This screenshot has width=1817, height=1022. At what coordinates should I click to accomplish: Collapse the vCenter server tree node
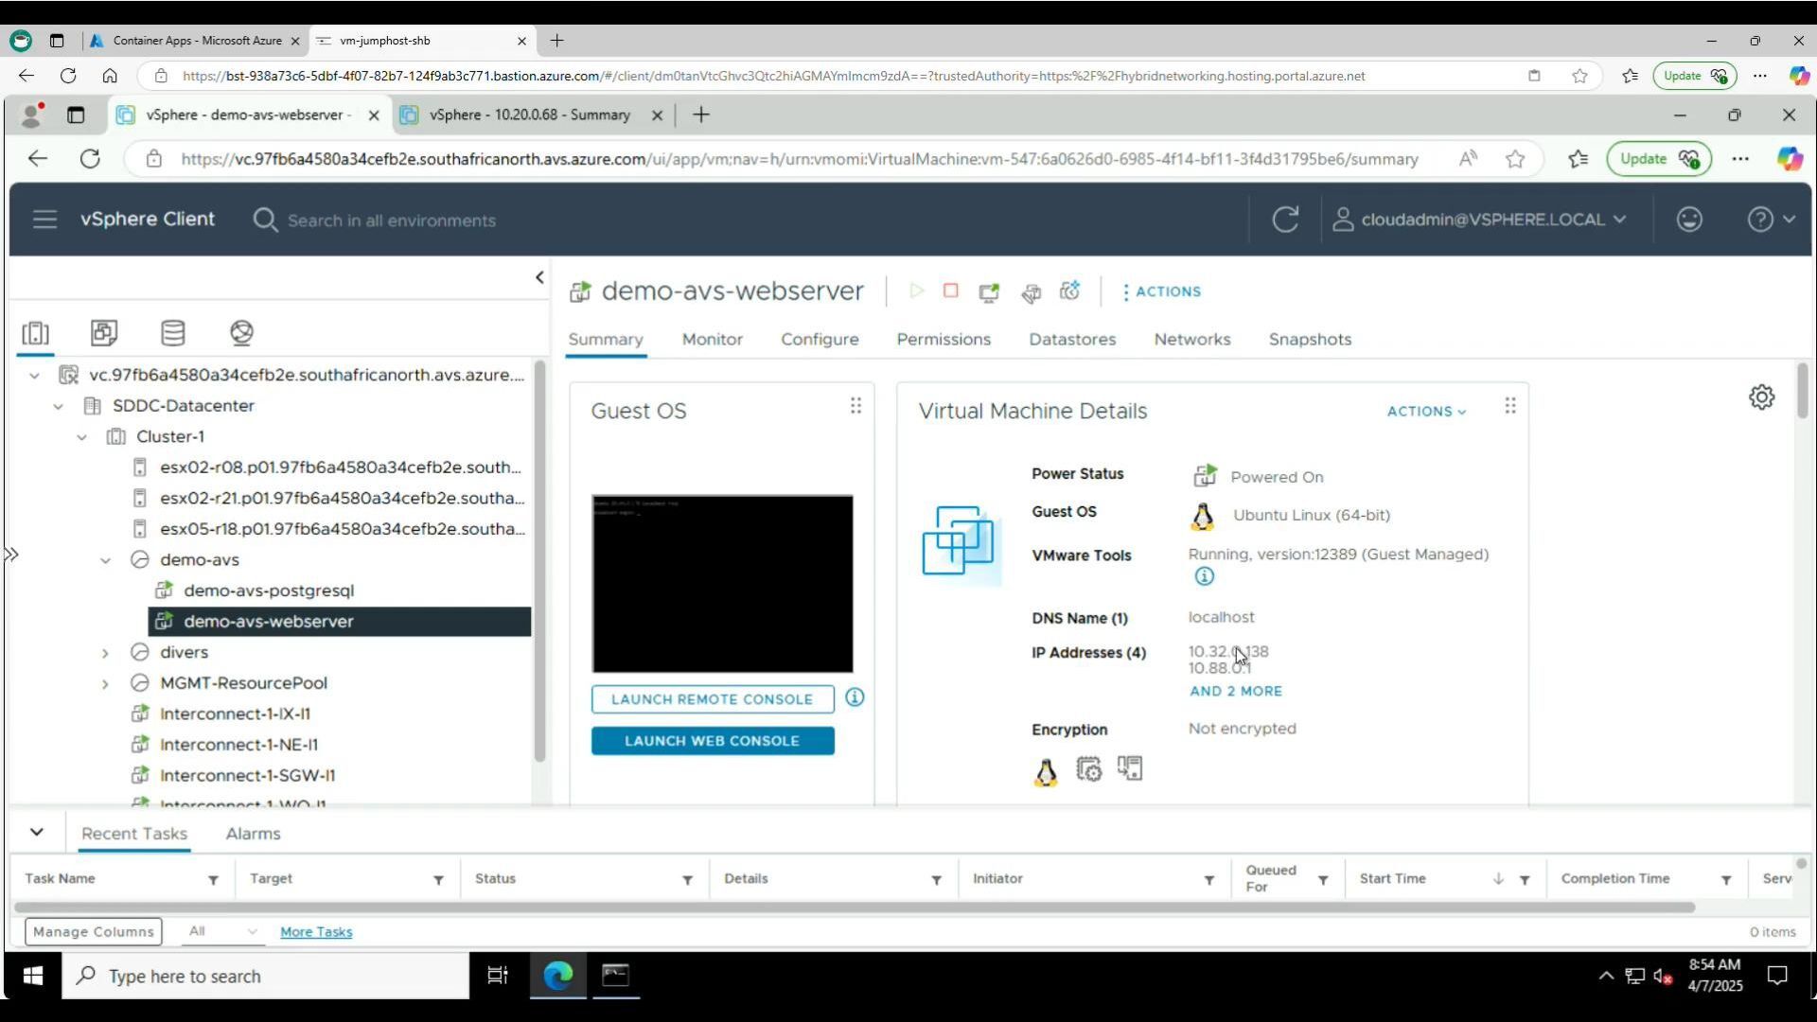tap(34, 376)
